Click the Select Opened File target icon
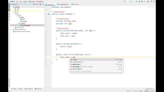Viewport: 164px width, 92px height. pyautogui.click(x=34, y=4)
